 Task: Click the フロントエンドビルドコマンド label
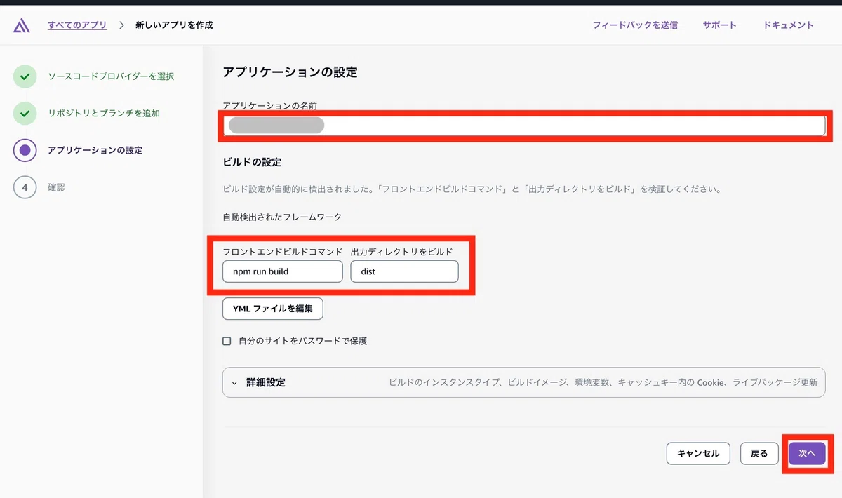283,251
